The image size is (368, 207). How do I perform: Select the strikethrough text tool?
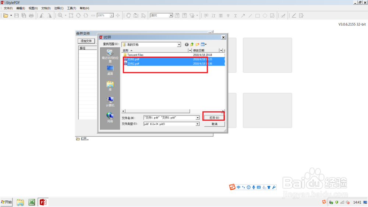pyautogui.click(x=228, y=16)
